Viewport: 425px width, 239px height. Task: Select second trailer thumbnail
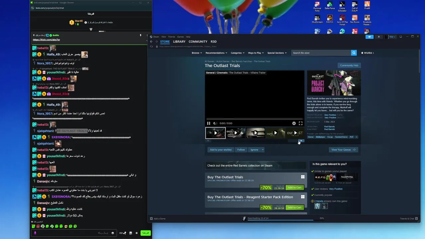click(x=236, y=133)
